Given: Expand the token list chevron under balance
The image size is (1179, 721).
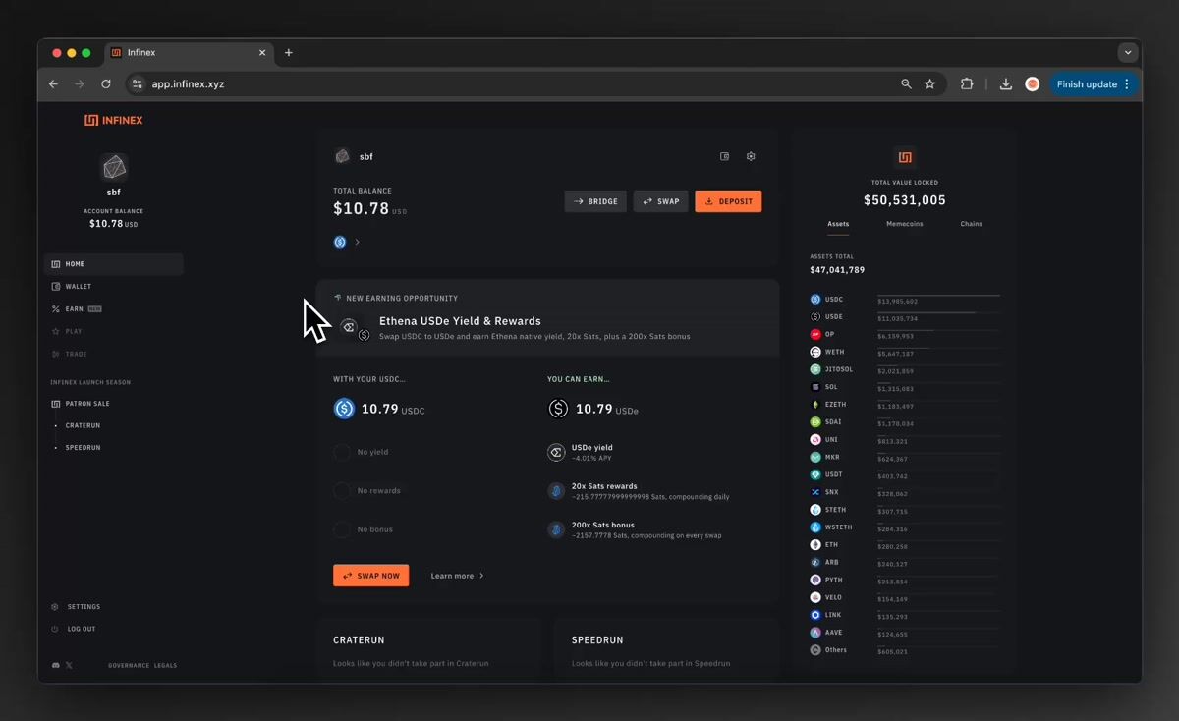Looking at the screenshot, I should pos(357,242).
